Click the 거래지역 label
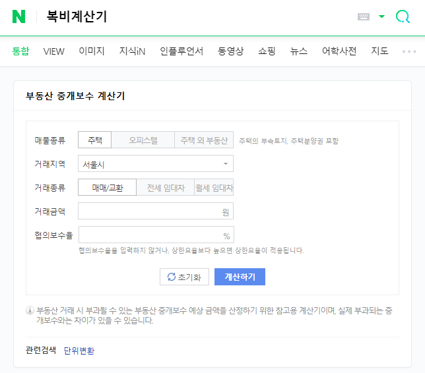The image size is (425, 373). pos(50,163)
